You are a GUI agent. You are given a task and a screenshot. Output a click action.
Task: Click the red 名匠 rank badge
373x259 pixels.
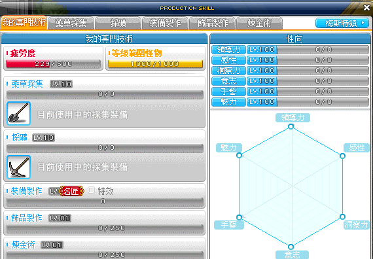[71, 191]
